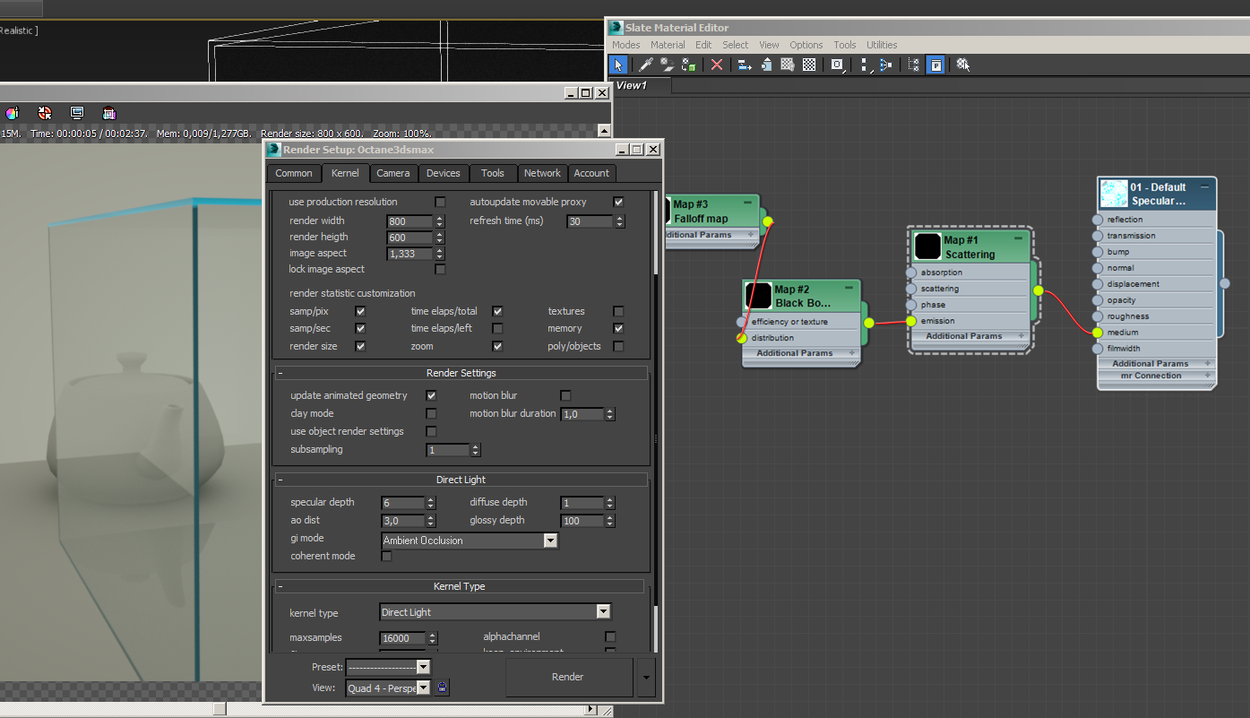
Task: Click the red focus-target icon in render window
Action: 45,113
